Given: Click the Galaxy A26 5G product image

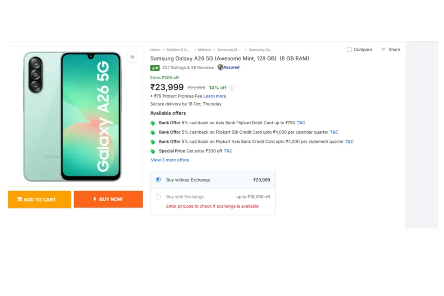Looking at the screenshot, I should coord(72,116).
